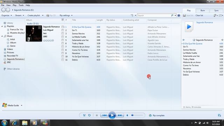Open the search options dropdown arrow
The image size is (224, 126).
pos(175,15)
